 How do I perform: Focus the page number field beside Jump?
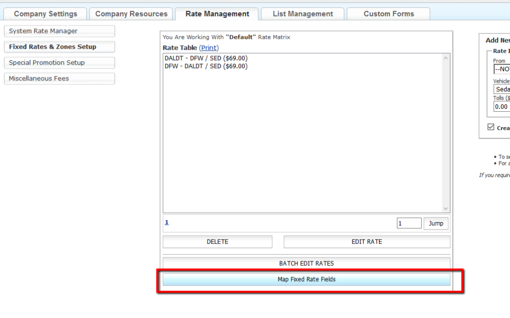tap(409, 224)
